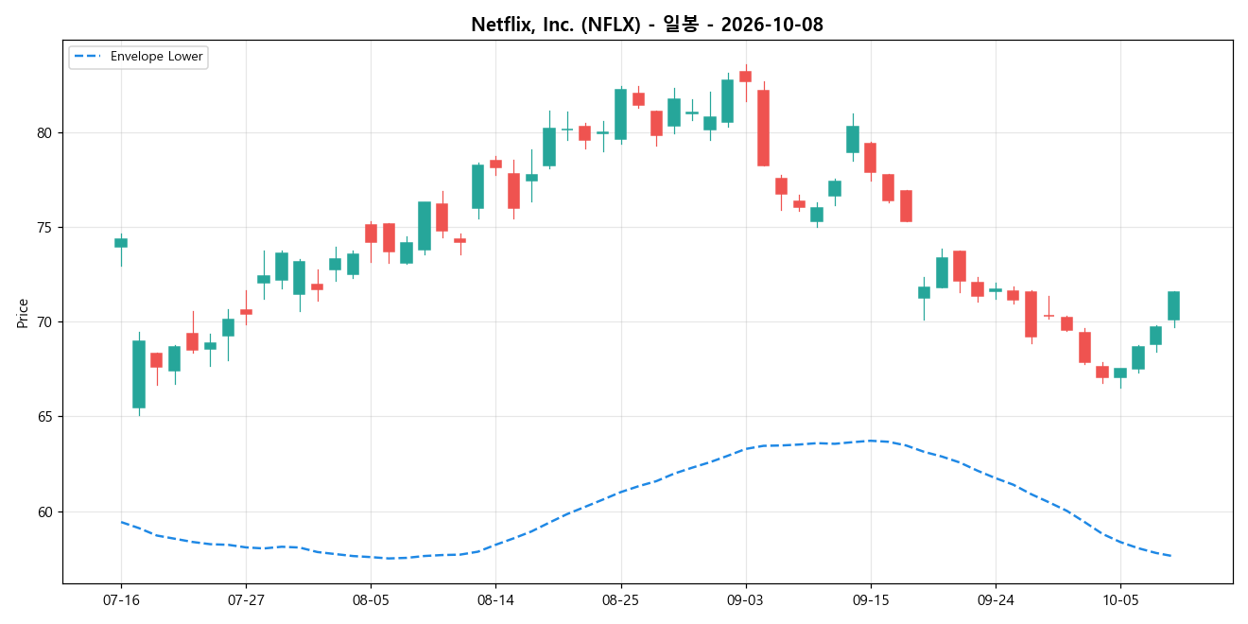The width and height of the screenshot is (1248, 624).
Task: Click the dashed blue legend line sample
Action: [88, 57]
